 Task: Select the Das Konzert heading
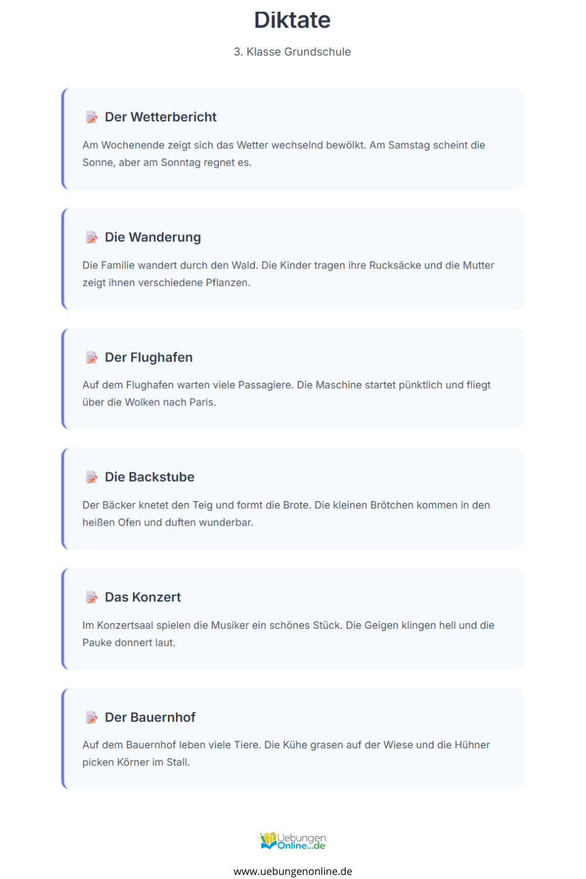coord(143,597)
